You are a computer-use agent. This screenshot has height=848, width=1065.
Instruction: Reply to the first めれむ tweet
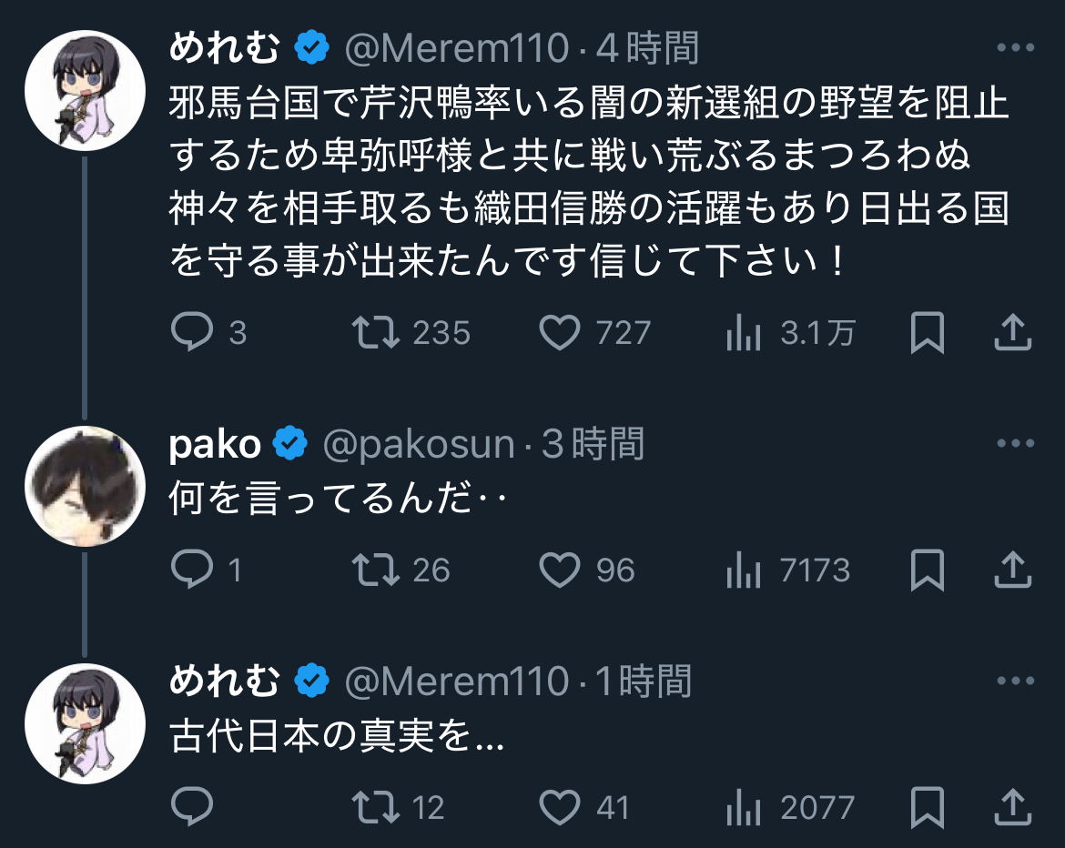click(192, 333)
